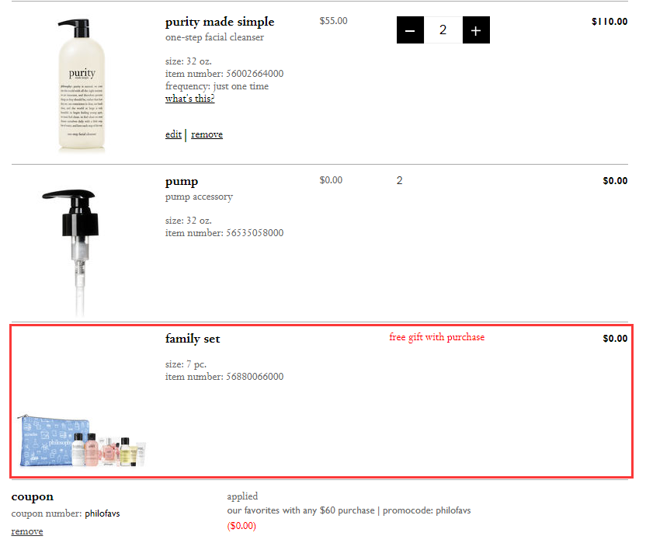
Task: Click the red ($0.00) coupon discount
Action: (x=241, y=526)
